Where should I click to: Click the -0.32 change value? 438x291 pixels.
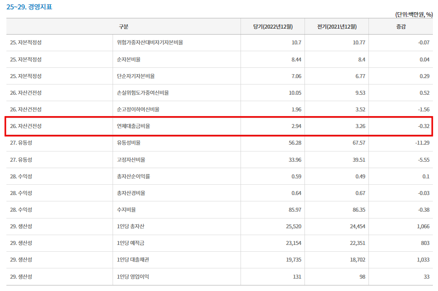(424, 126)
